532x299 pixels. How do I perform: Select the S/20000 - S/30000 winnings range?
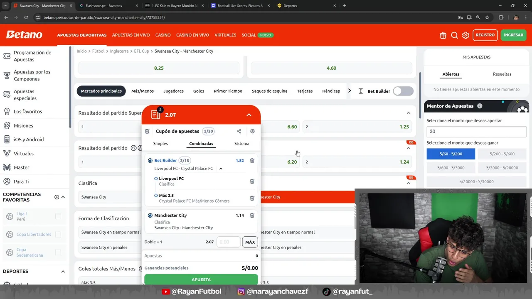pos(476,182)
